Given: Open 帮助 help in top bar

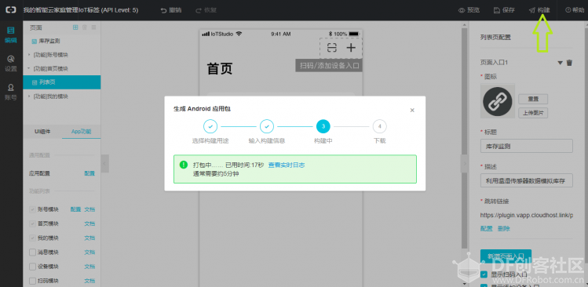Looking at the screenshot, I should click(575, 10).
